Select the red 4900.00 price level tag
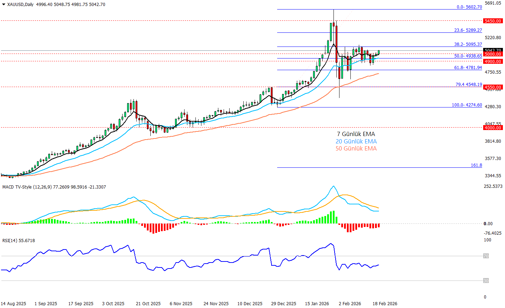Image resolution: width=505 pixels, height=308 pixels. tap(492, 62)
